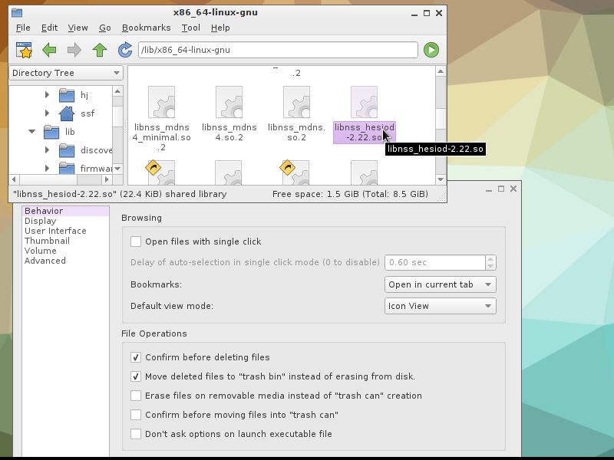Screen dimensions: 614x460
Task: Enable Erase files on removable media
Action: tap(136, 396)
